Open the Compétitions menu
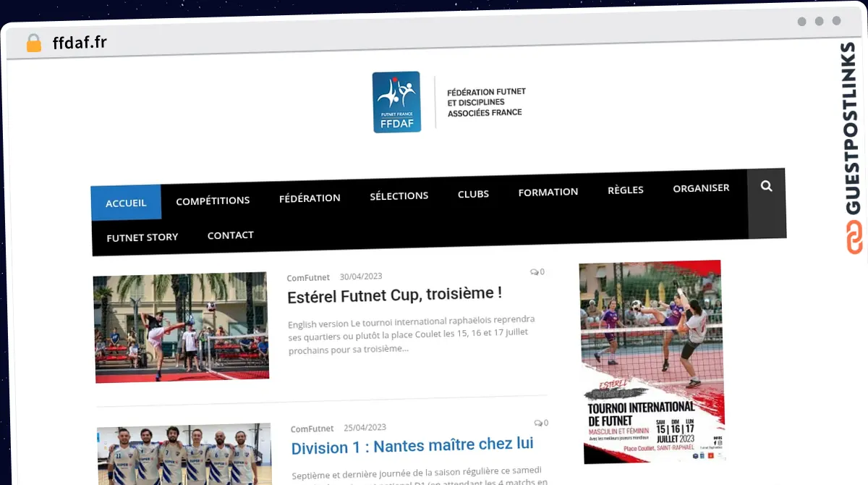 pyautogui.click(x=213, y=201)
